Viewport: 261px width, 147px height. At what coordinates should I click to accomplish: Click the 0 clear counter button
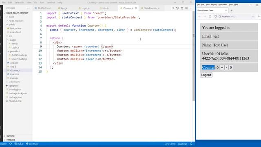(x=231, y=67)
